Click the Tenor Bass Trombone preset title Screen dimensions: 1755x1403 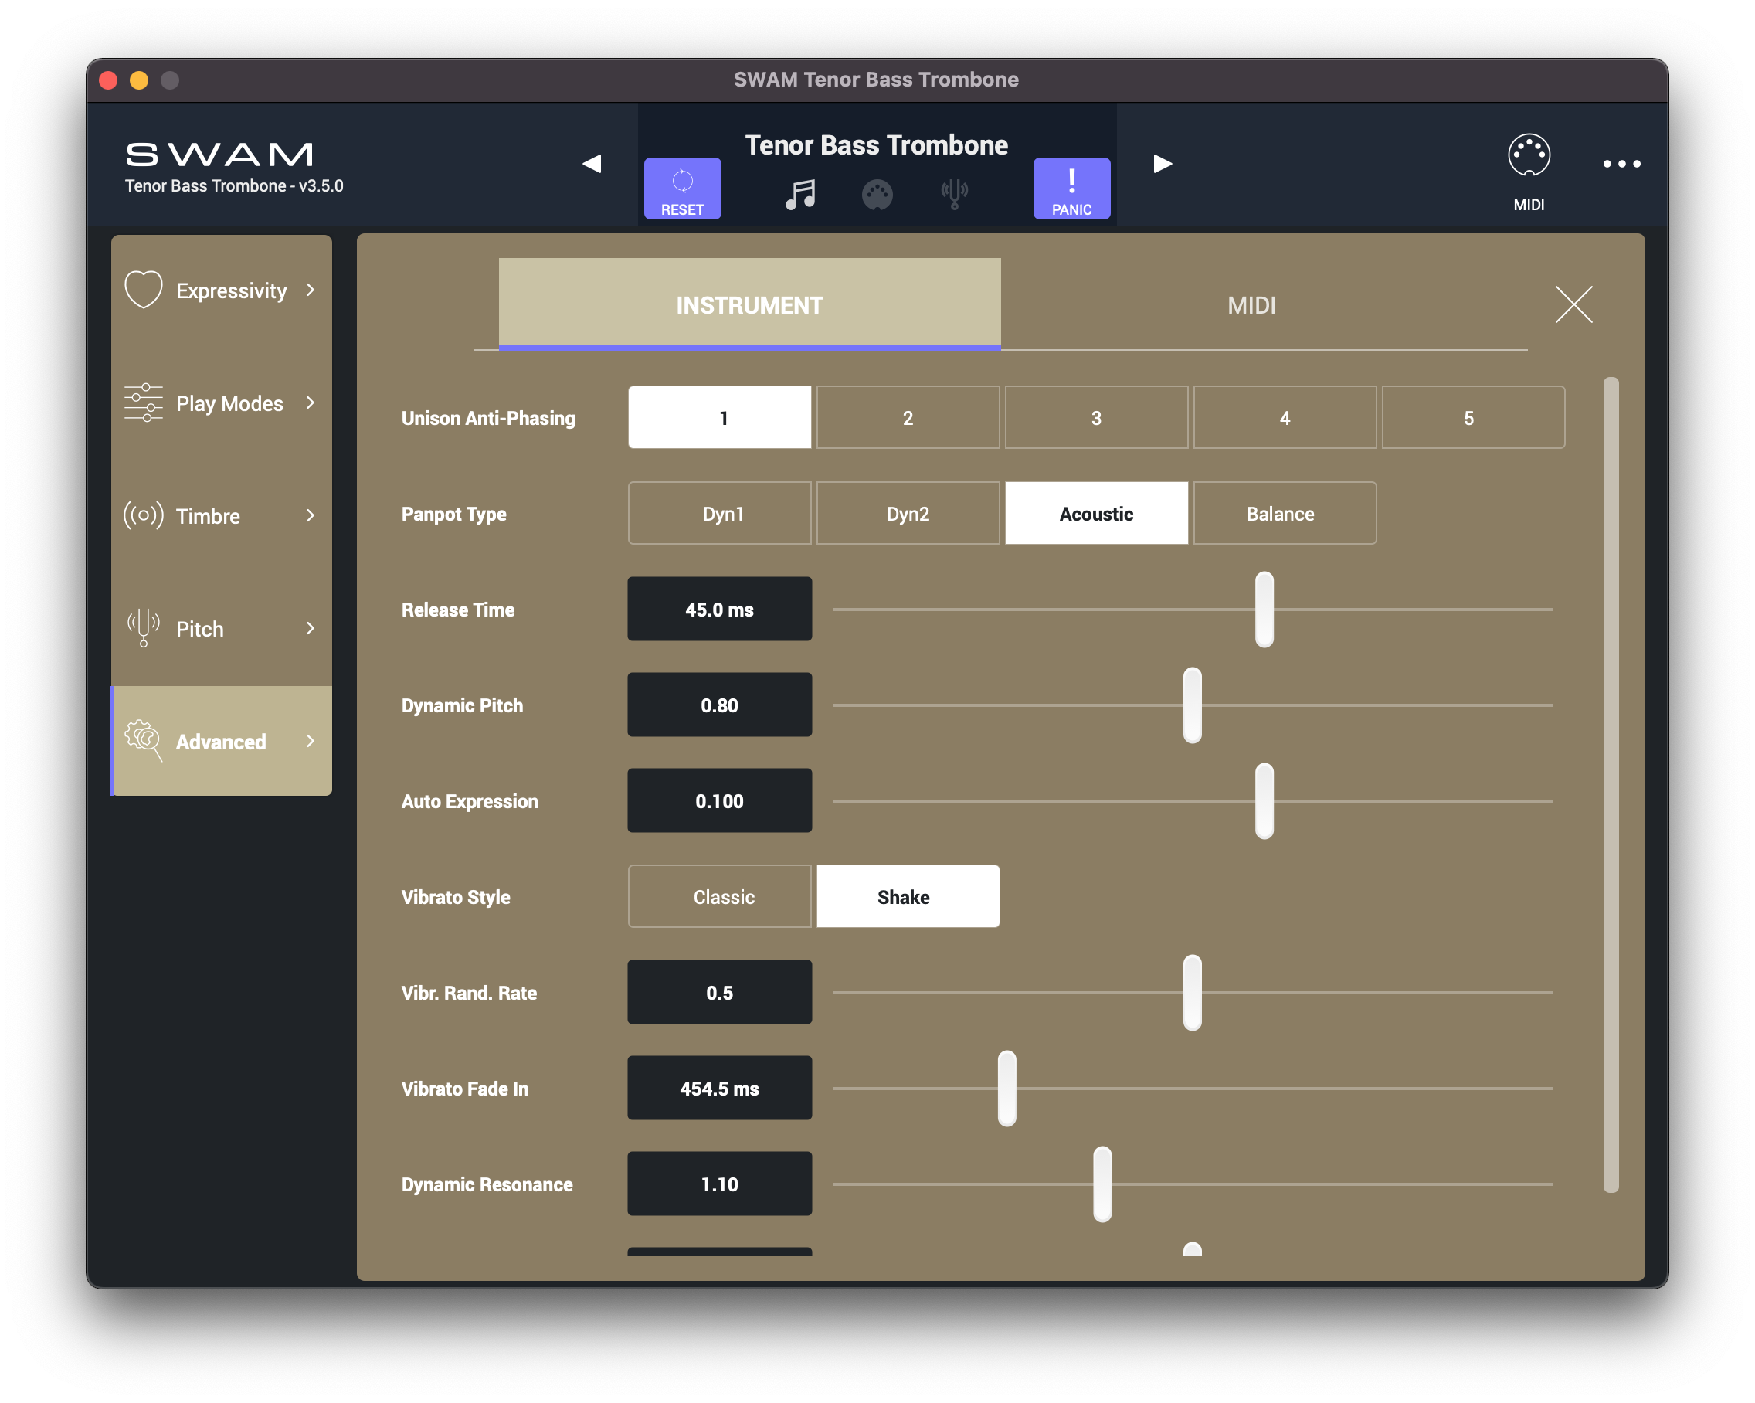coord(876,145)
